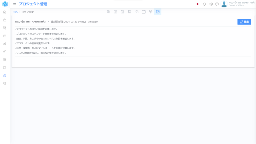The image size is (256, 144).
Task: Open the hamburger menu next to プロジェクト管理
Action: tap(14, 4)
